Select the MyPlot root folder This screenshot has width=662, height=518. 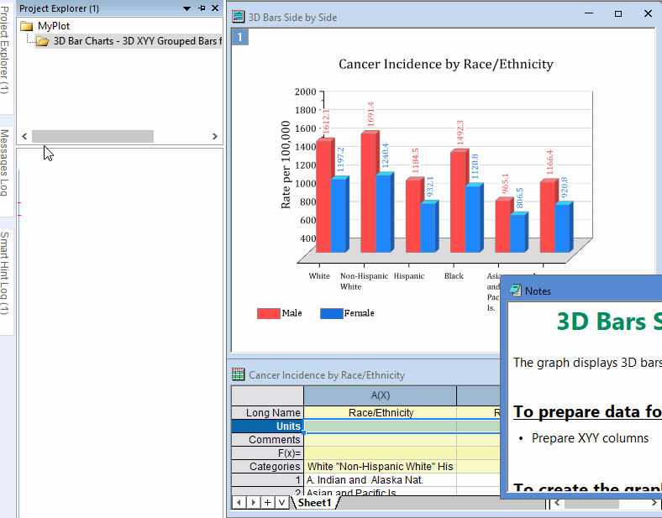click(53, 26)
